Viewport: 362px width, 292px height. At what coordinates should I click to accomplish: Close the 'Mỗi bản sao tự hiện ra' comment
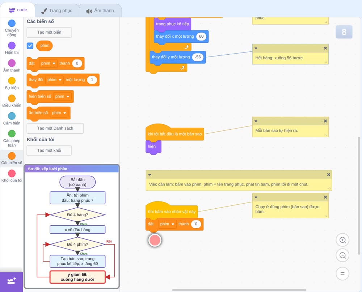click(x=325, y=121)
